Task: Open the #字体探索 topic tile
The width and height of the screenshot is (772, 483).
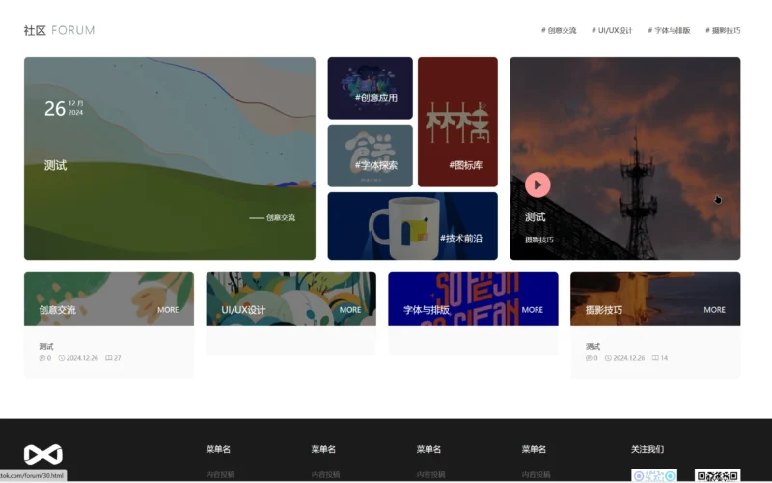Action: [x=370, y=156]
